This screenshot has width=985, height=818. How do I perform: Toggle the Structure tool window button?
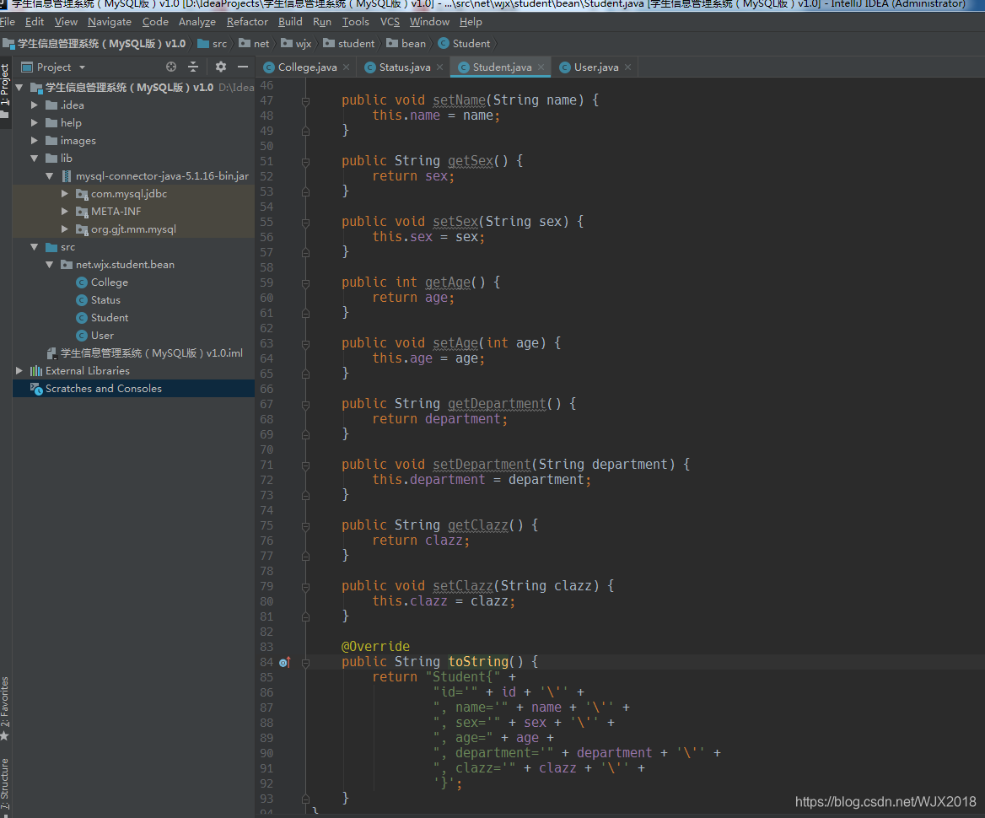click(5, 784)
